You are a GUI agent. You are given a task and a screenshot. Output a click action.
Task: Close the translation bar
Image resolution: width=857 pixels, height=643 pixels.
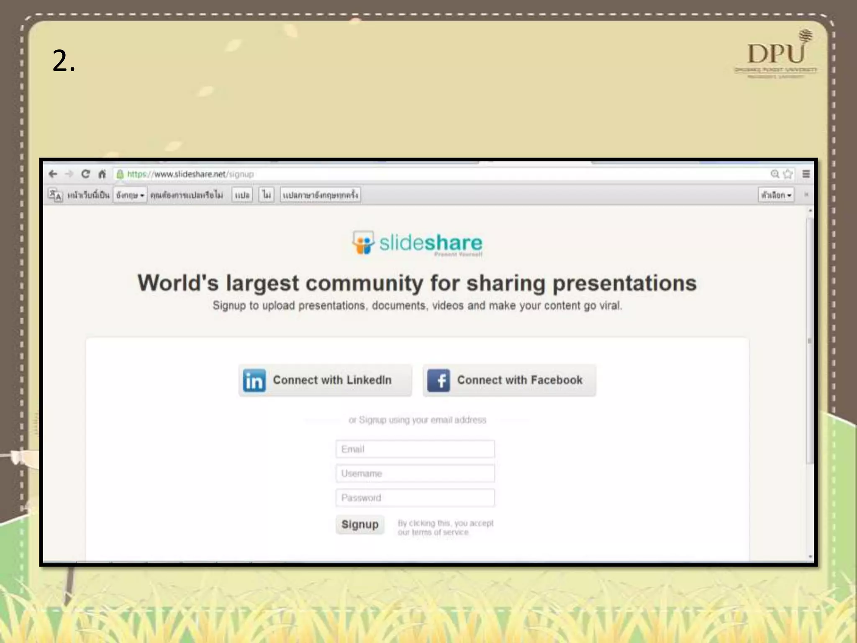coord(806,195)
